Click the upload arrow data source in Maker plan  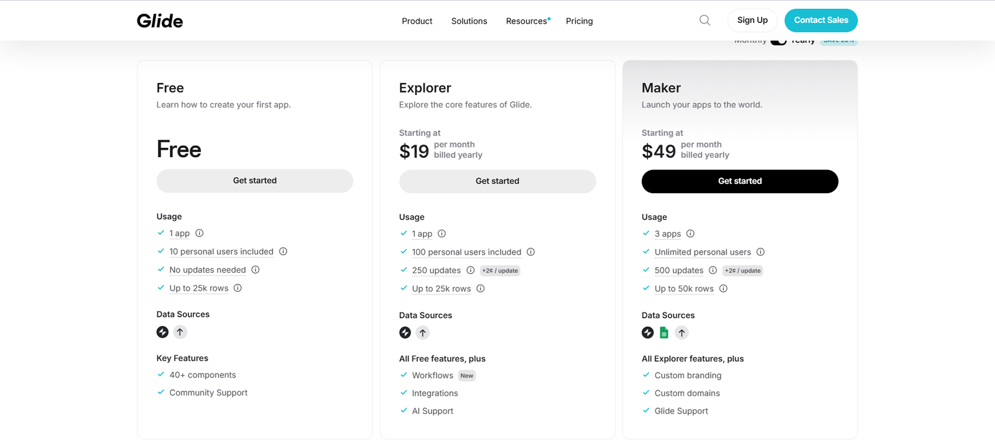682,333
